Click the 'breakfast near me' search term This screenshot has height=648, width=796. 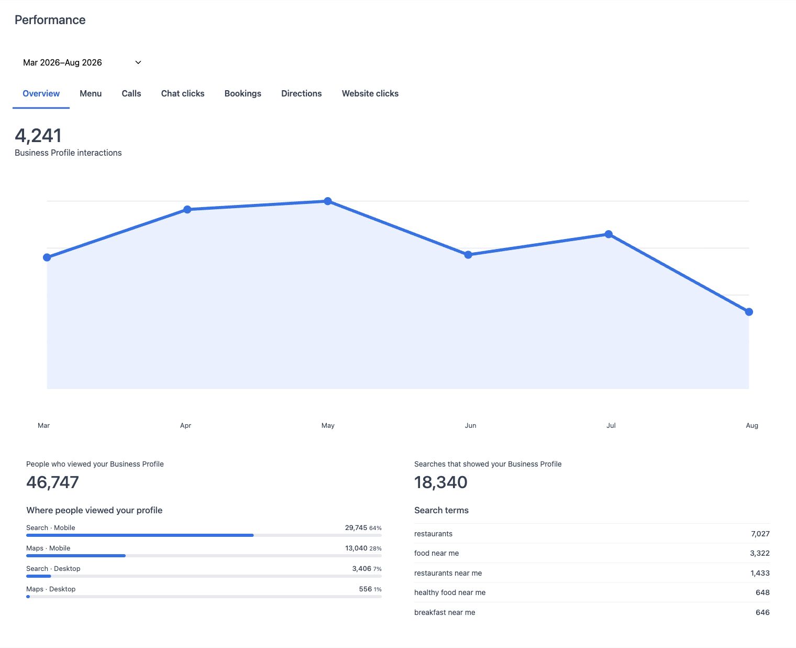point(445,612)
